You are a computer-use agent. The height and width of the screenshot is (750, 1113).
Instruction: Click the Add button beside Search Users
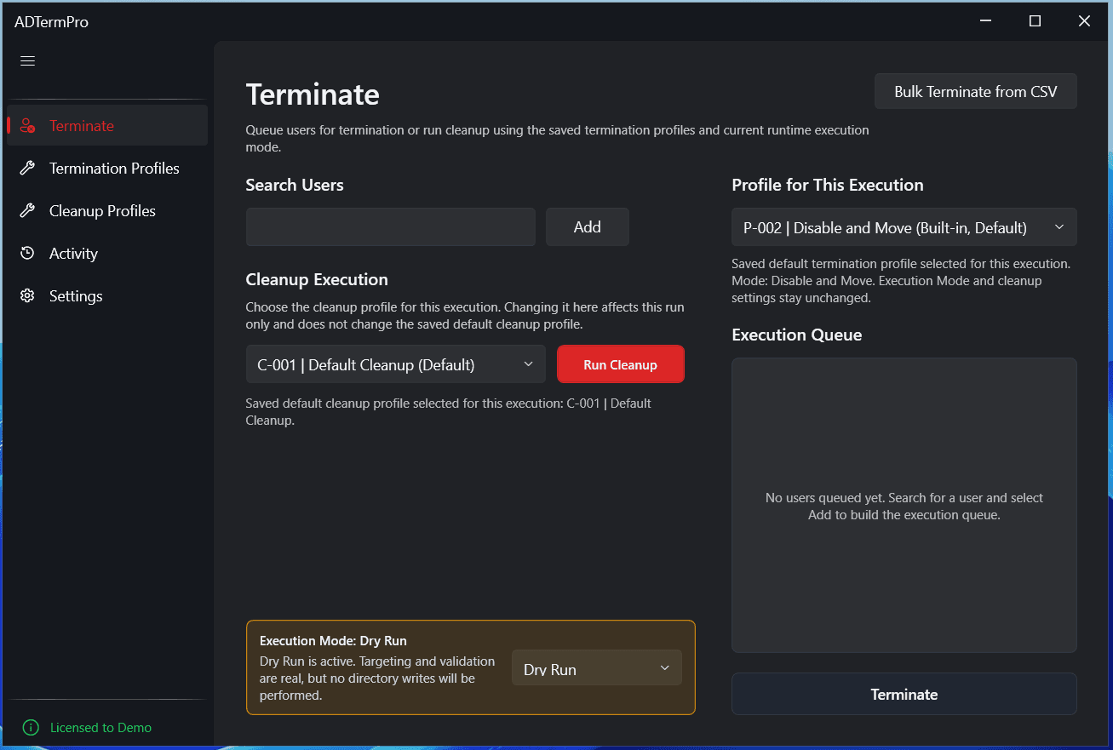coord(587,226)
